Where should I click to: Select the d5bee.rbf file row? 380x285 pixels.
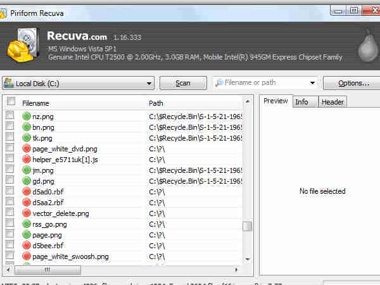point(123,246)
